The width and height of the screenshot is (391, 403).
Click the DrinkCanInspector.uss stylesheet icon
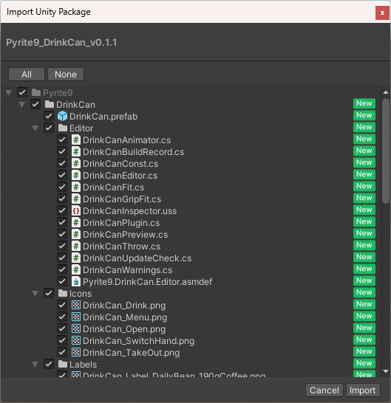(75, 211)
